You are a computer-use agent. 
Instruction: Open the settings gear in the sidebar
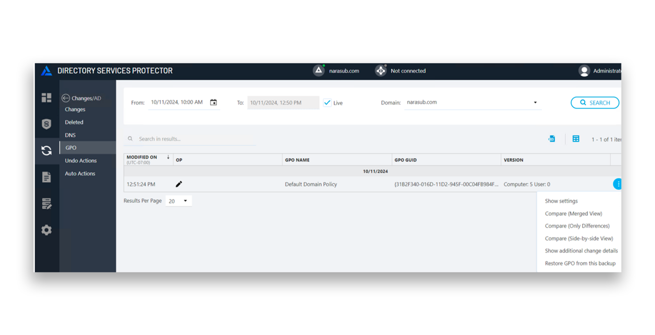pos(47,230)
